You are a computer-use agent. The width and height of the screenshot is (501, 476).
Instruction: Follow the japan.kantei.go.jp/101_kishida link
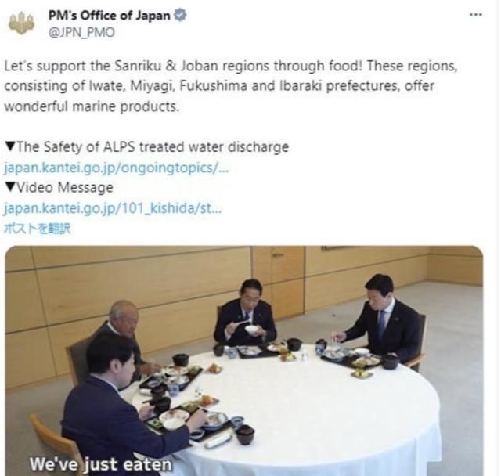click(113, 208)
